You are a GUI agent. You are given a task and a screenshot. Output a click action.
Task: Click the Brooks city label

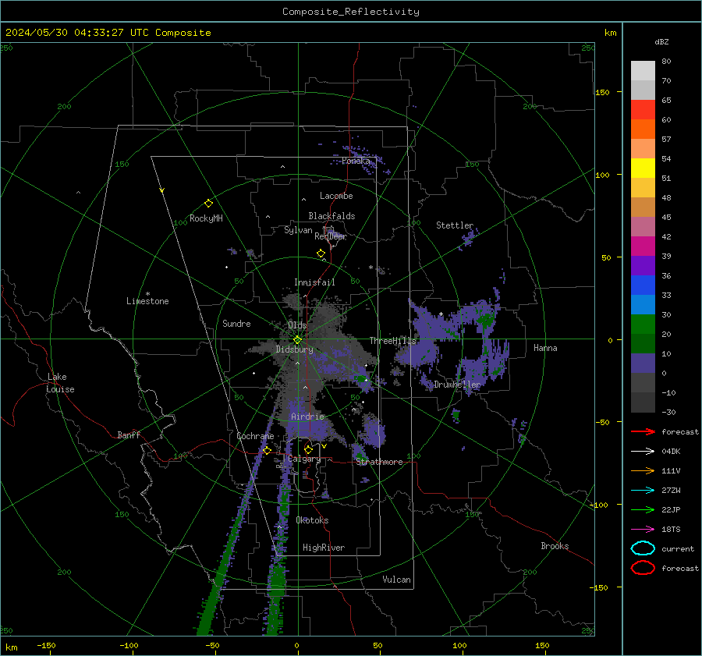click(555, 546)
